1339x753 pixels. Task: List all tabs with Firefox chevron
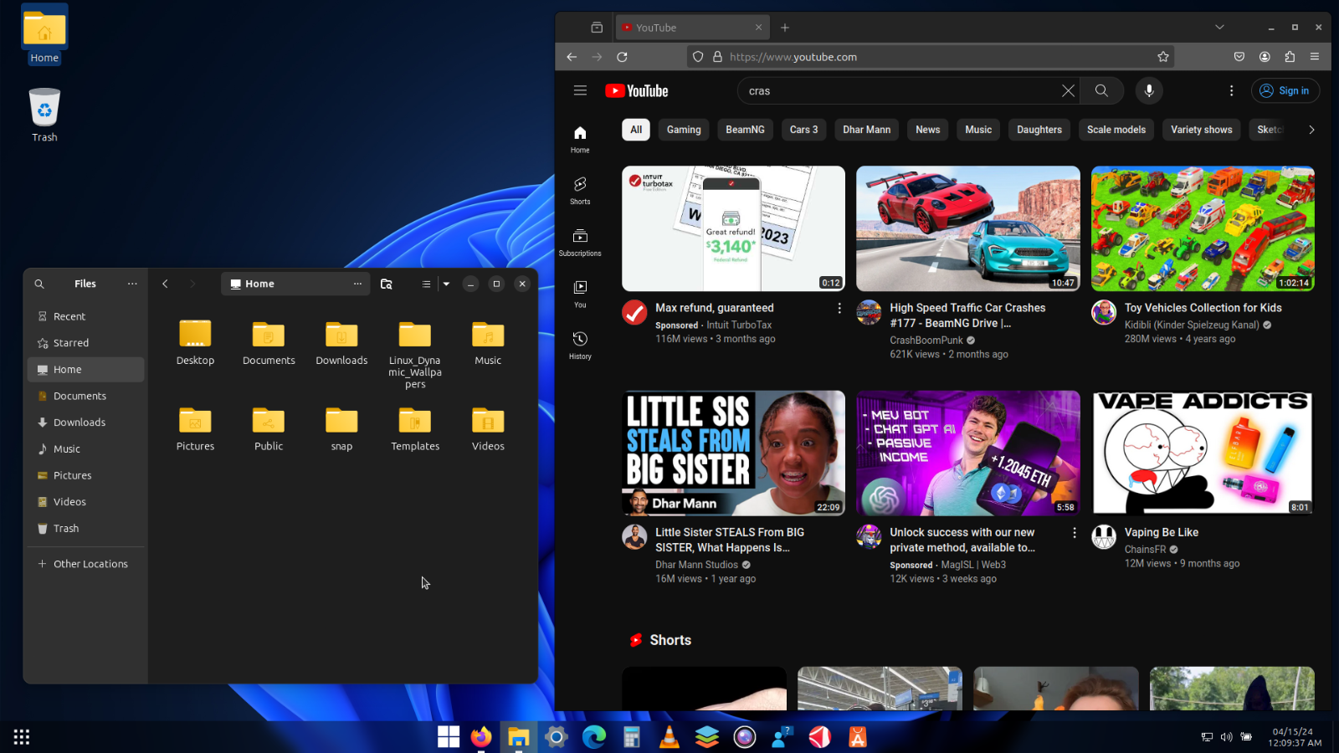(1219, 28)
